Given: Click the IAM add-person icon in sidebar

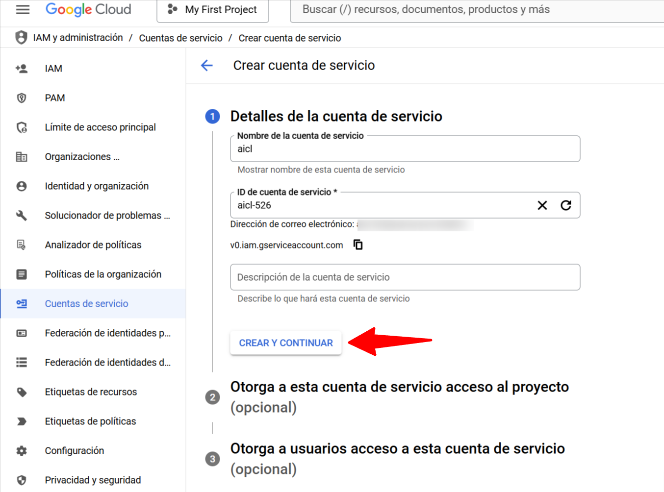Looking at the screenshot, I should tap(22, 69).
